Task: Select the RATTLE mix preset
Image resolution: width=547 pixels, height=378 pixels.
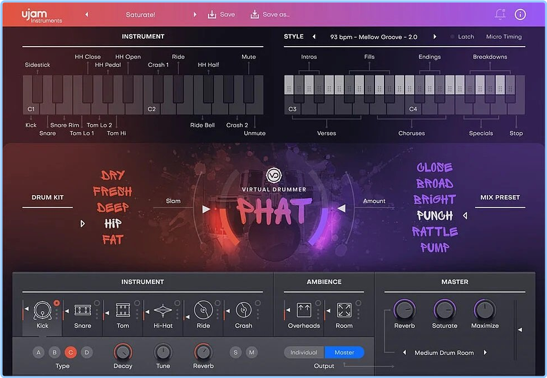Action: [x=435, y=231]
